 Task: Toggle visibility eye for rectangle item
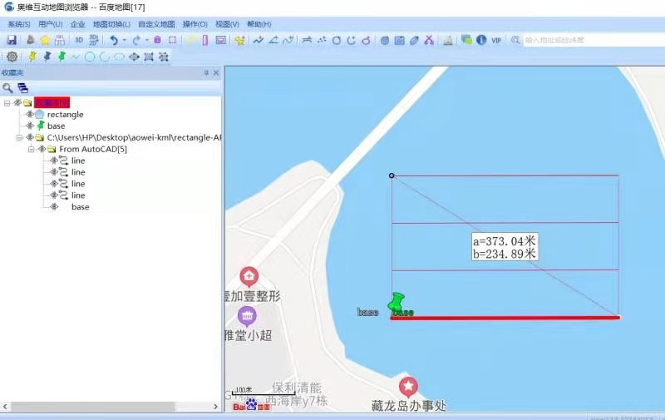(29, 114)
